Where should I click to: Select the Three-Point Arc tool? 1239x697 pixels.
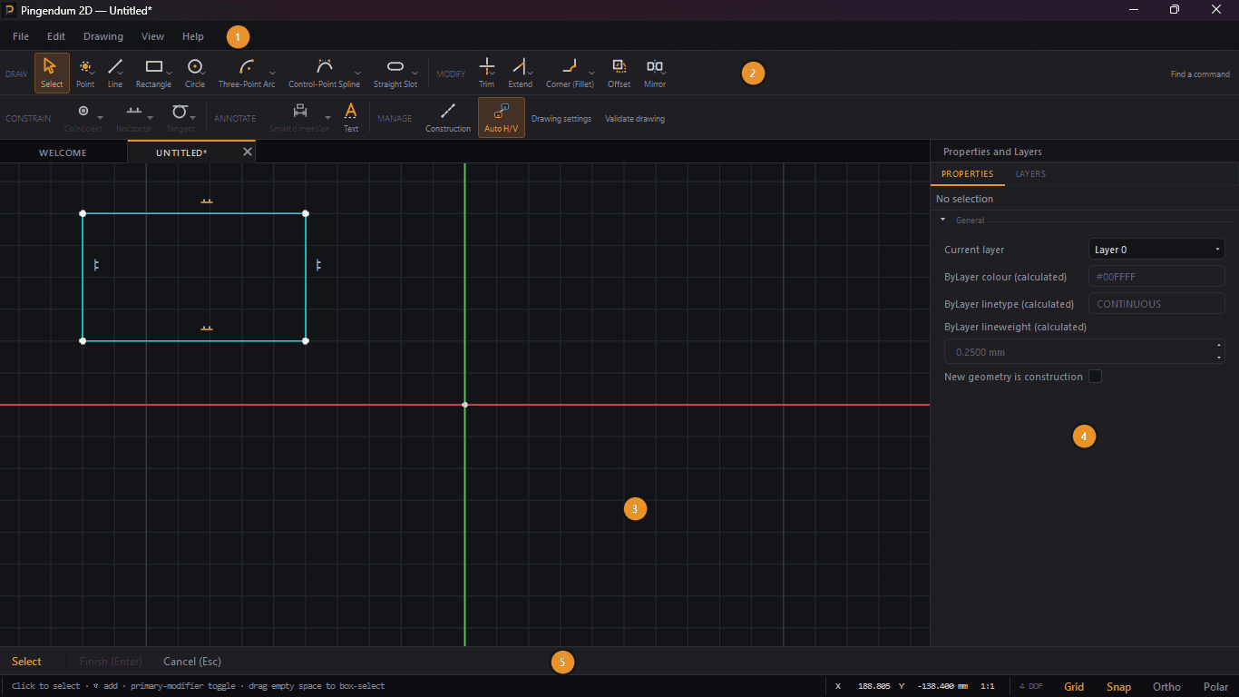tap(247, 73)
